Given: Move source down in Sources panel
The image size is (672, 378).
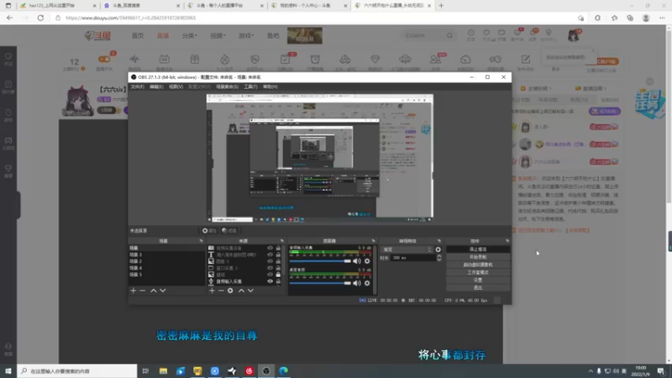Looking at the screenshot, I should point(250,291).
